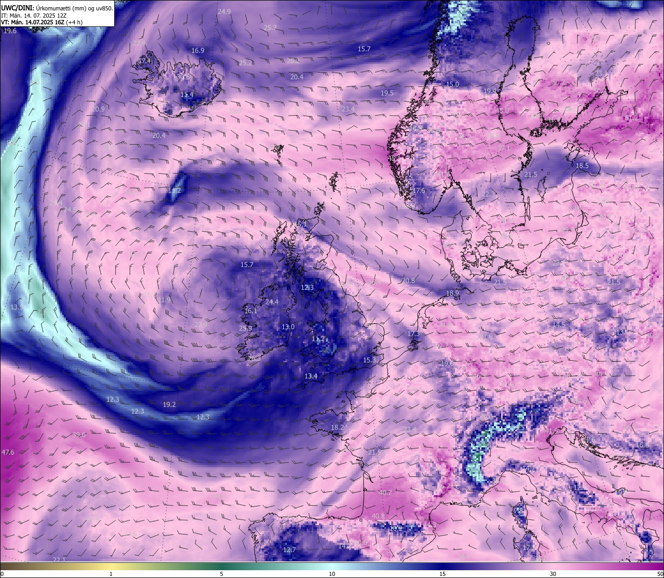
Task: Click the 18.9 value near the Danish coast
Action: pos(452,293)
